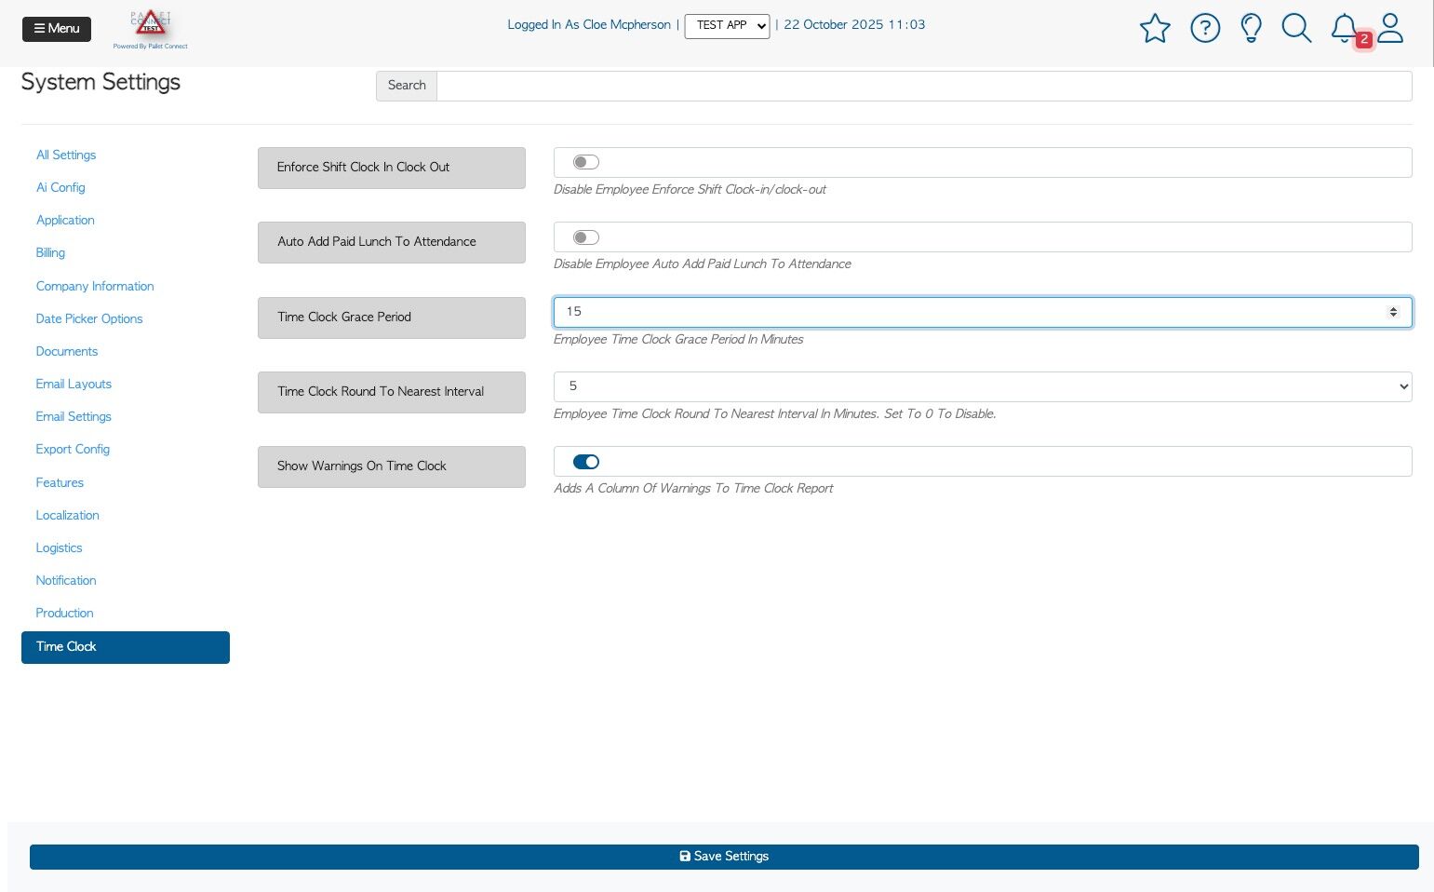The height and width of the screenshot is (892, 1434).
Task: Select the Time Clock settings tab
Action: pyautogui.click(x=126, y=647)
